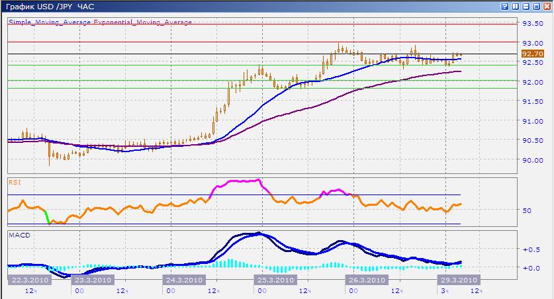Screen dimensions: 554x299
Task: Select the 22.3.2010 date marker
Action: point(29,280)
